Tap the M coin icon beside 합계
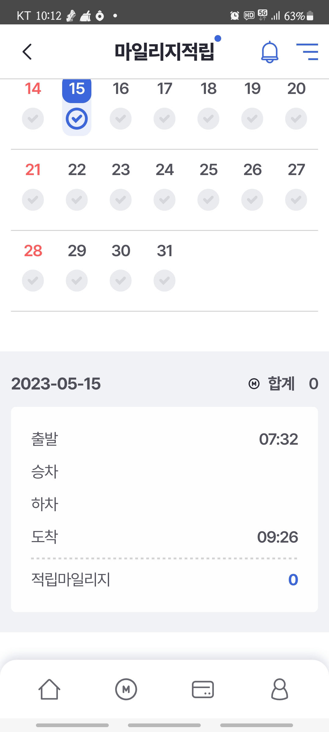 254,384
